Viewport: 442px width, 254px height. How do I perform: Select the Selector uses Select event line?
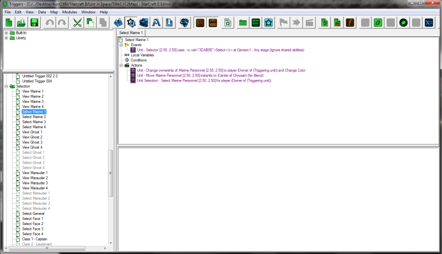point(221,50)
